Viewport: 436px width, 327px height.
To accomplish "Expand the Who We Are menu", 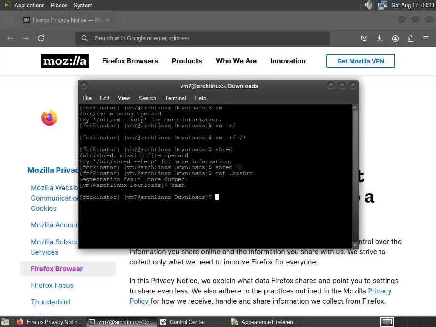I will (x=236, y=61).
